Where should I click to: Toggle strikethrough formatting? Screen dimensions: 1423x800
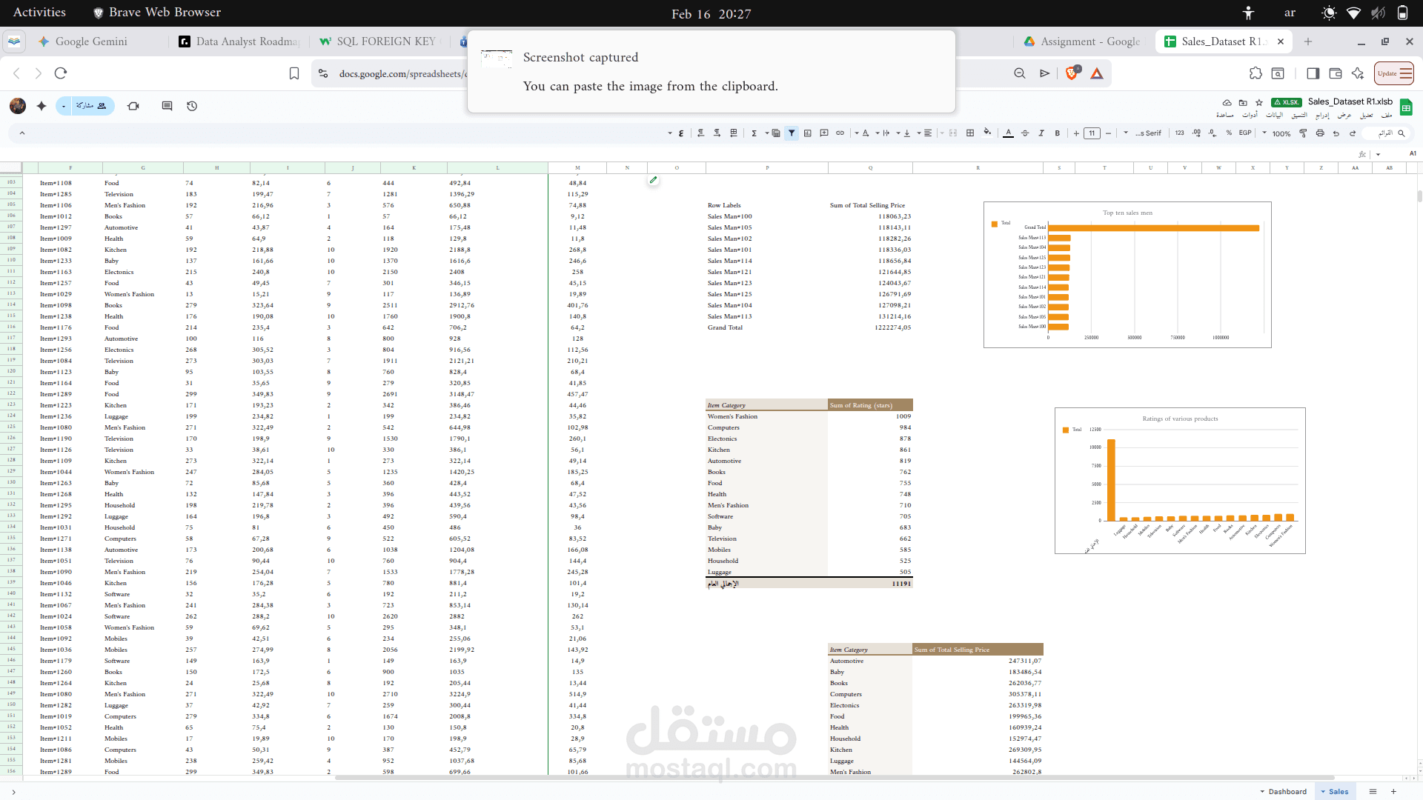[x=1024, y=133]
